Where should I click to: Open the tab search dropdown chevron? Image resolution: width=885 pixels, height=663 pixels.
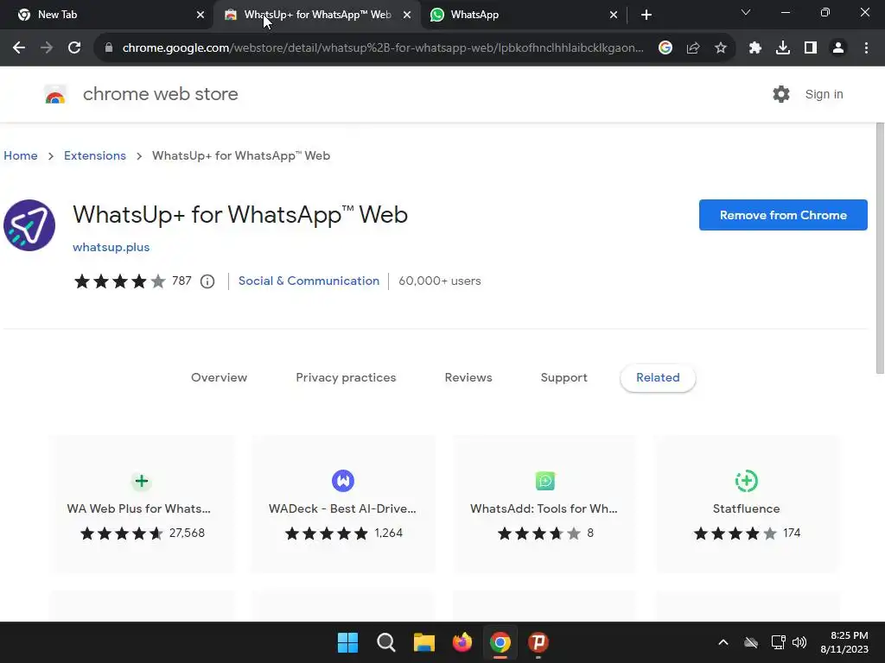(746, 12)
